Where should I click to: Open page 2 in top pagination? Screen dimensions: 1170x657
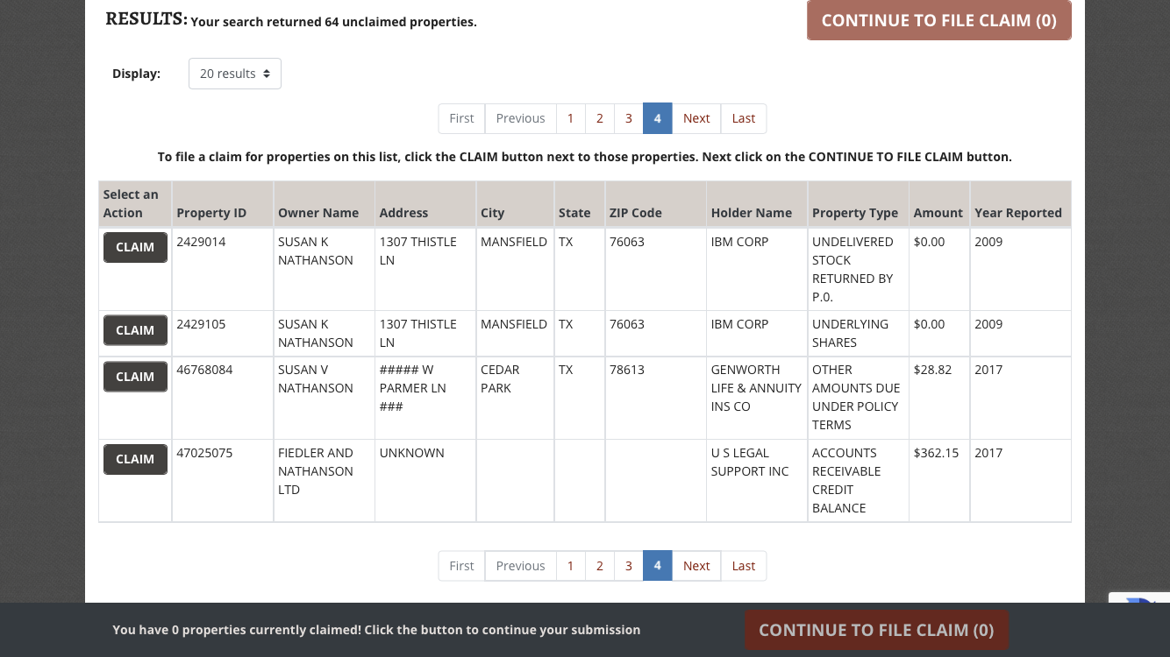click(599, 118)
